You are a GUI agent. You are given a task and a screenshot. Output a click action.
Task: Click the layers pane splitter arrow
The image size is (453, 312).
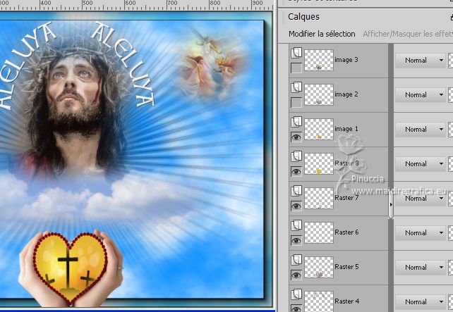click(391, 204)
